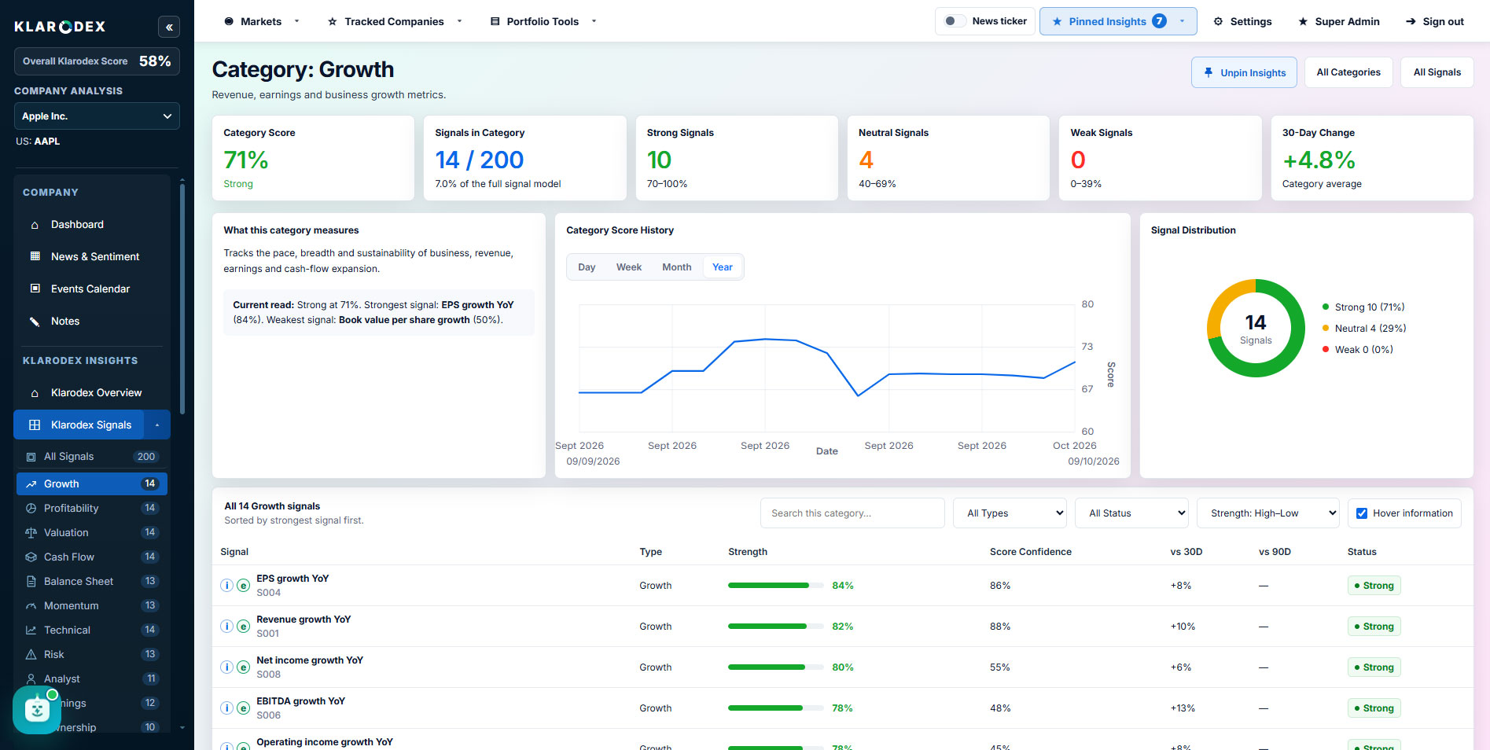This screenshot has height=750, width=1490.
Task: Select Balance Sheet signals category
Action: tap(92, 582)
